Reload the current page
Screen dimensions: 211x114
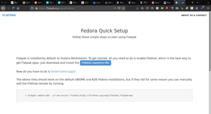pos(13,8)
